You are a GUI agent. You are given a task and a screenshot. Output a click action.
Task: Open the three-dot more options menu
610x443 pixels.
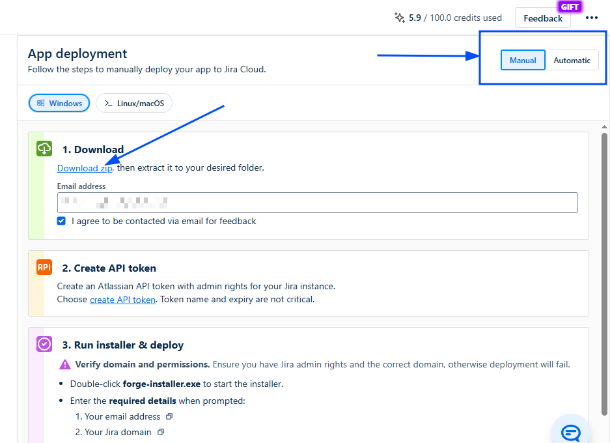click(591, 18)
